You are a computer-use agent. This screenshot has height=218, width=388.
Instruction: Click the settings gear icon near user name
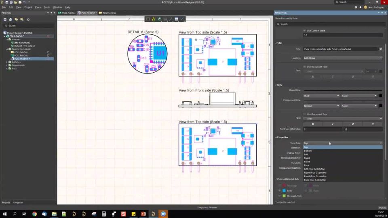pos(356,7)
